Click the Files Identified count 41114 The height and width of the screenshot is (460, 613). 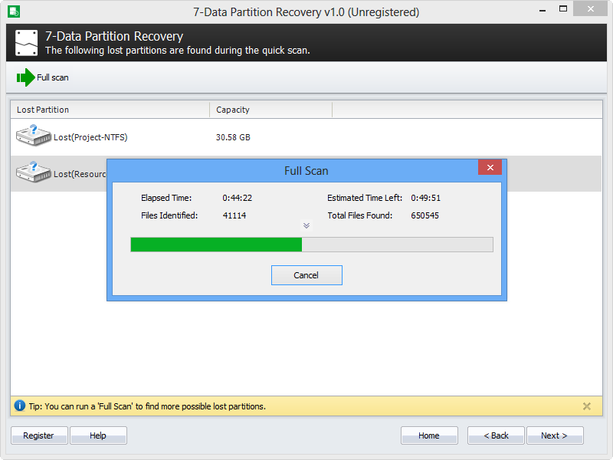(234, 215)
